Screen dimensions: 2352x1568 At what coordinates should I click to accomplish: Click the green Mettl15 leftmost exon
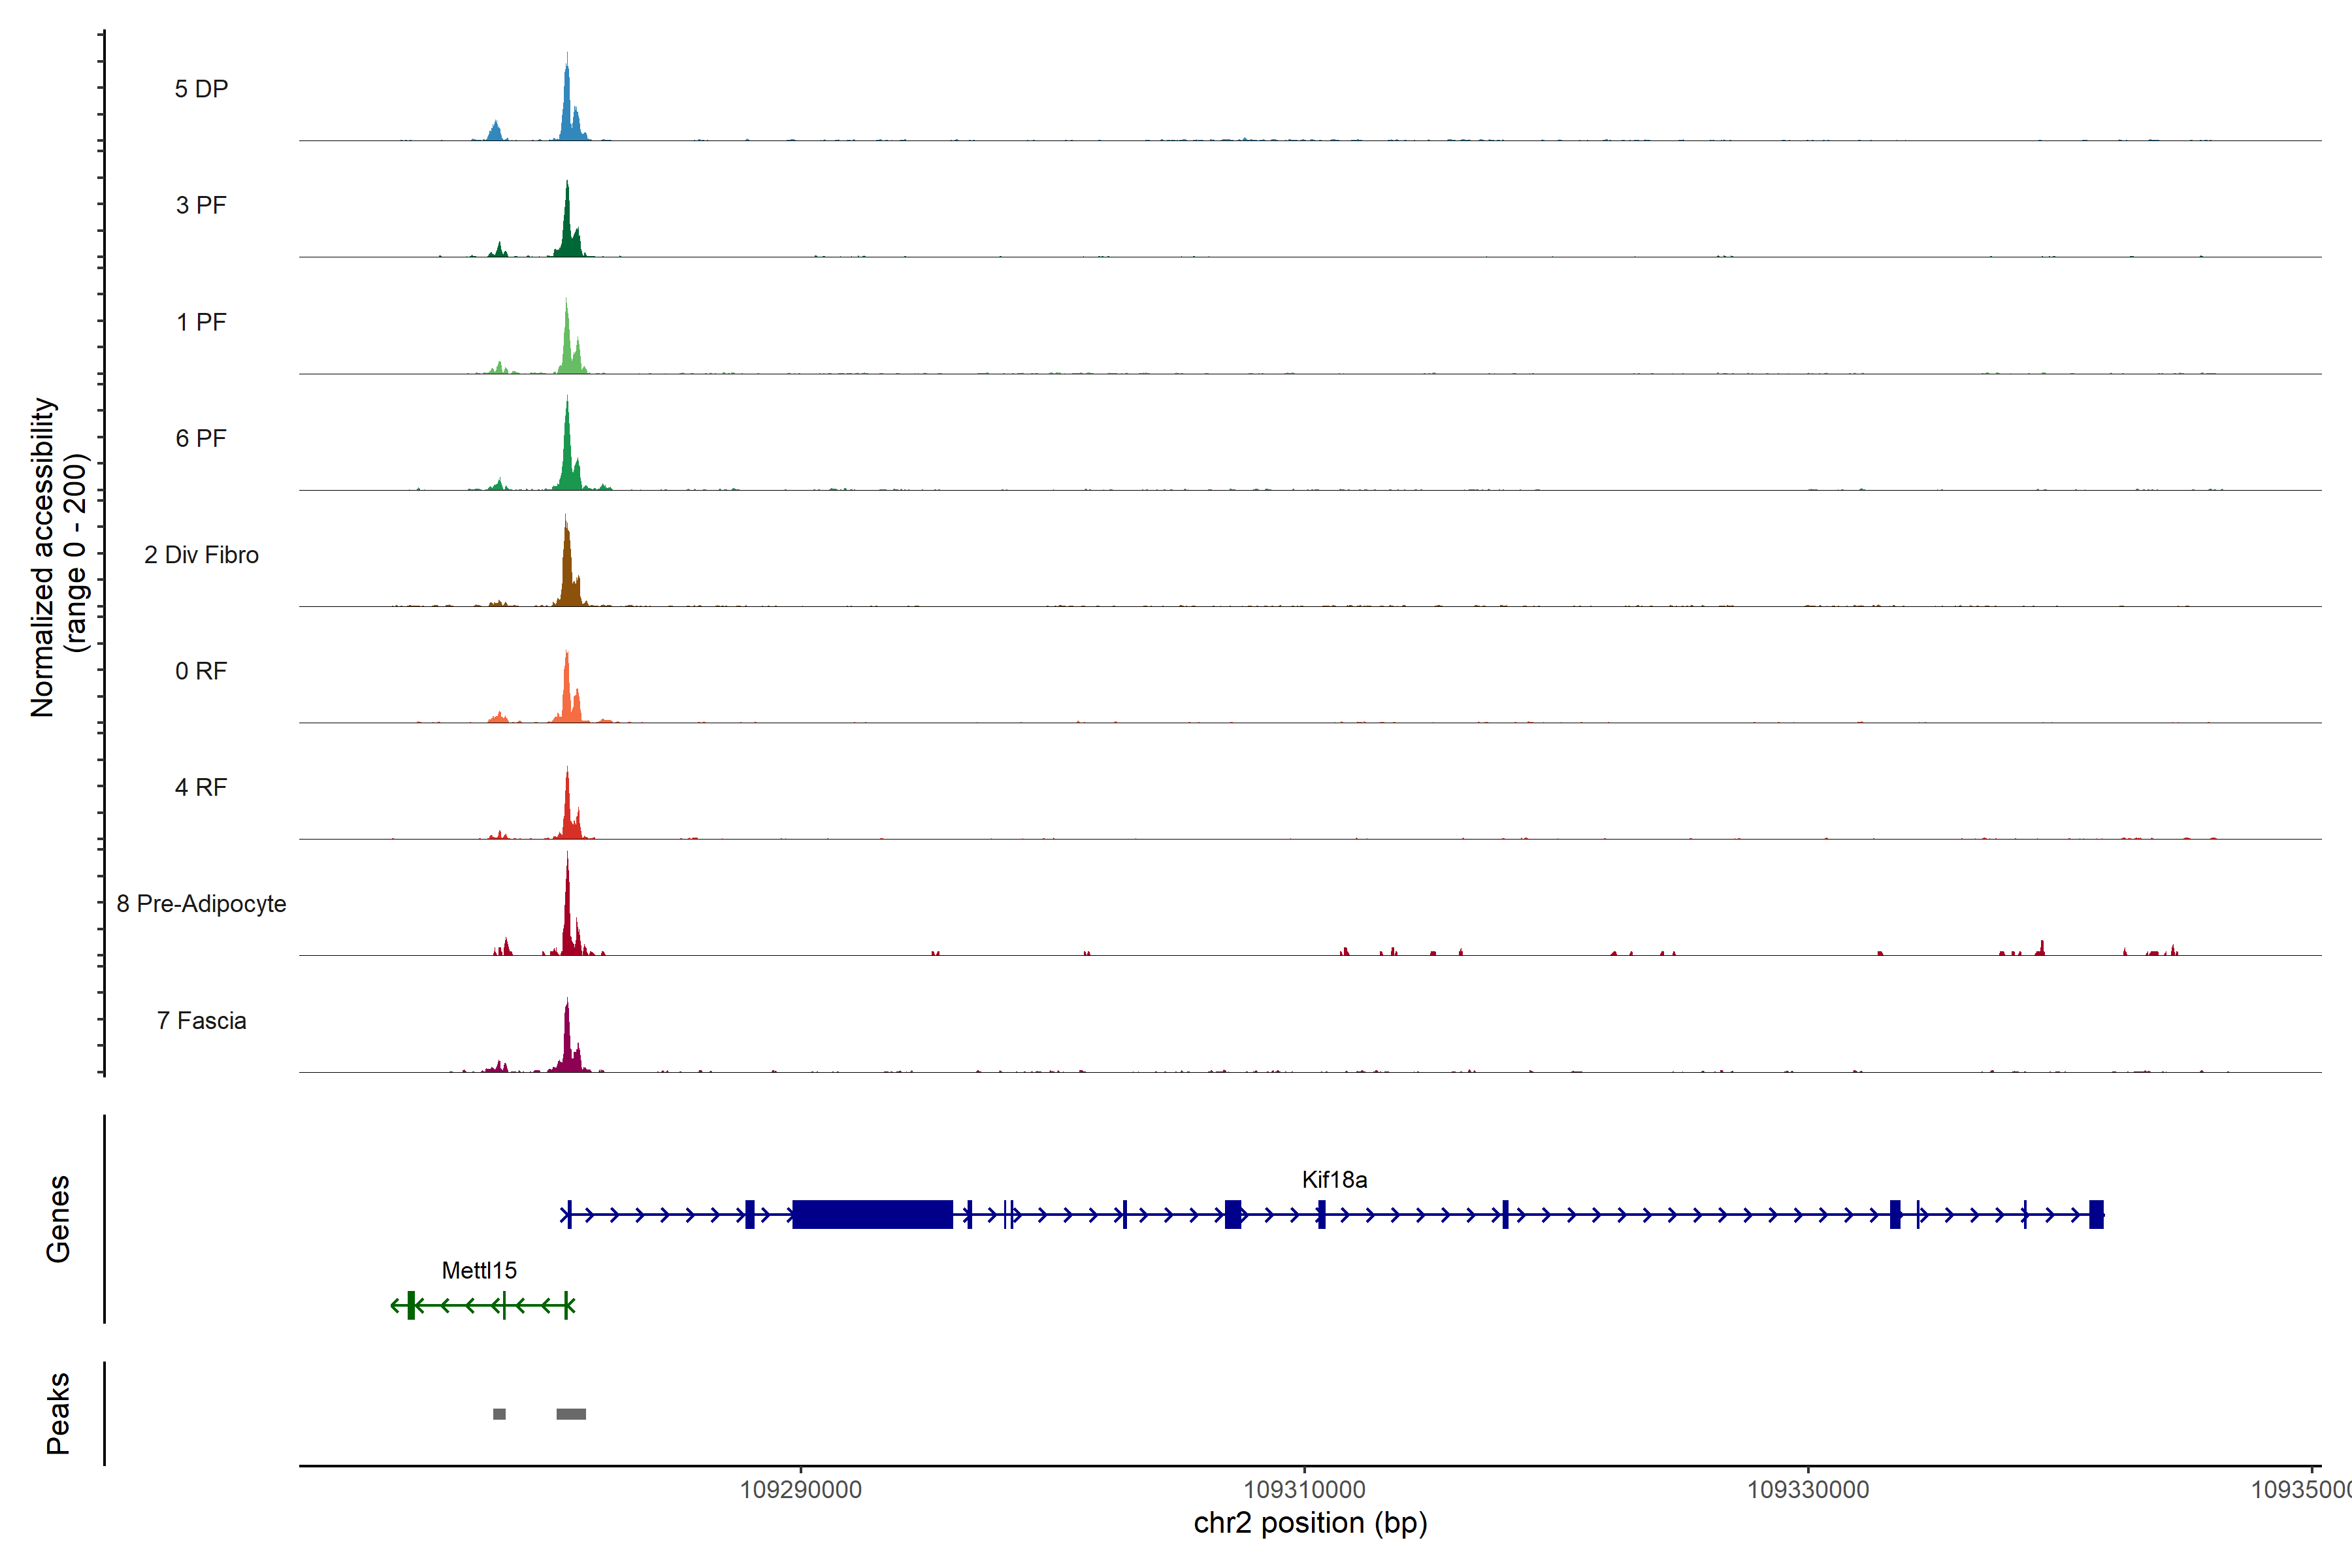pos(411,1305)
